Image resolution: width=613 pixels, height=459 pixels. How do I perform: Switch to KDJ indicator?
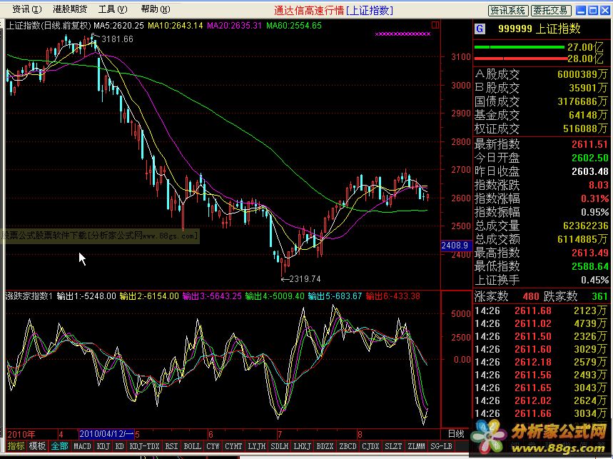(103, 445)
